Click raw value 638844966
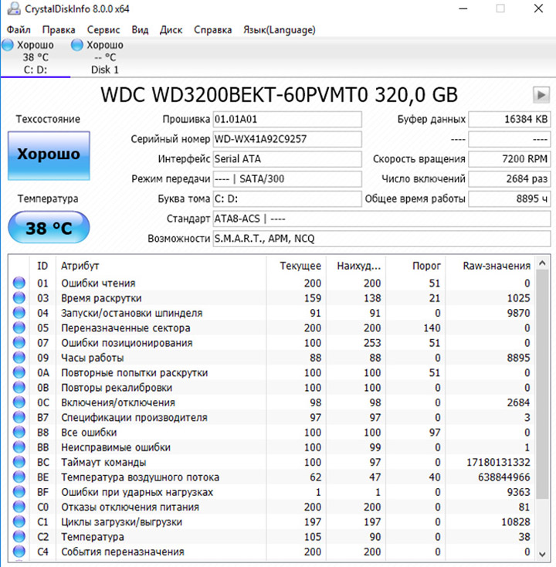Image resolution: width=556 pixels, height=567 pixels. [504, 477]
